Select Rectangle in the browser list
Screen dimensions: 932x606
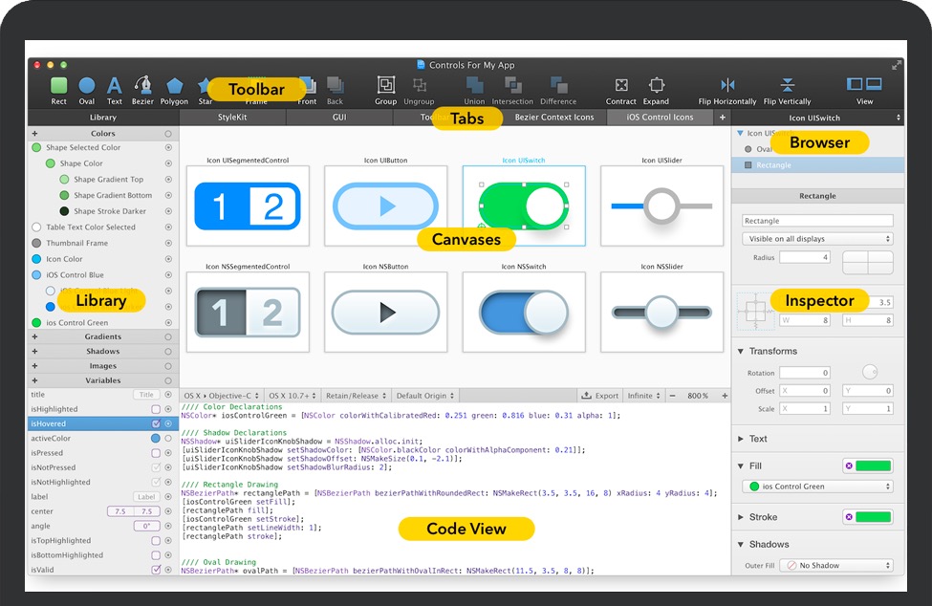[774, 165]
